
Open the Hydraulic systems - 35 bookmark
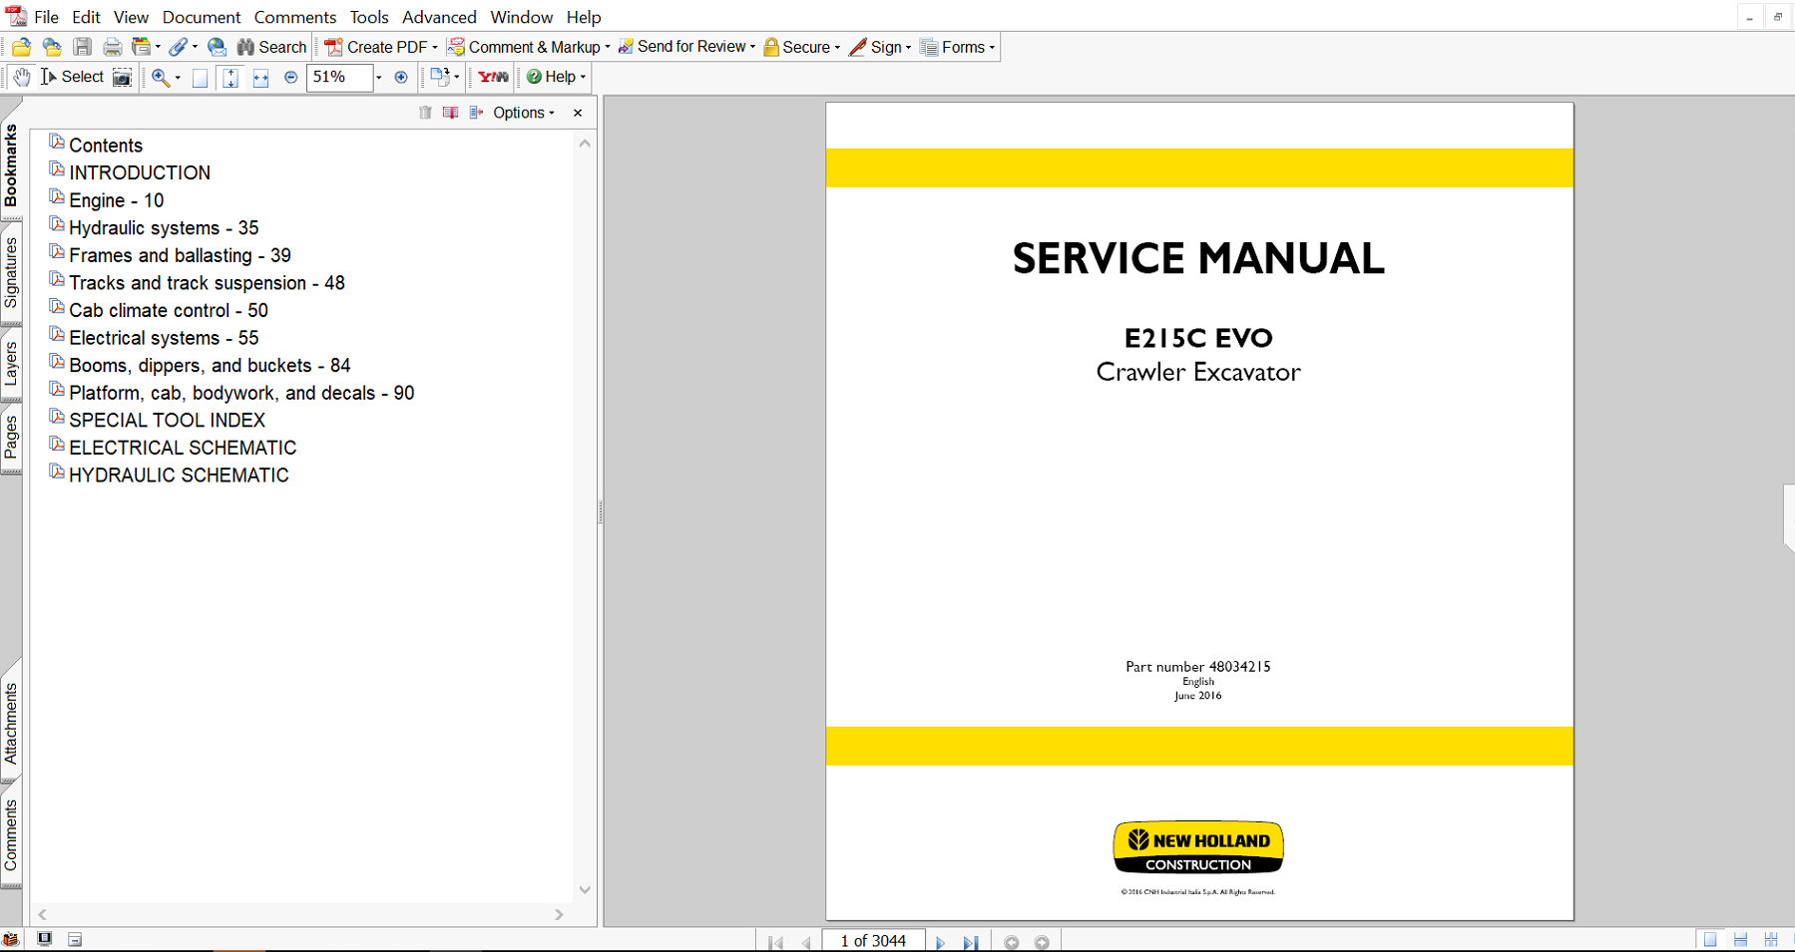click(164, 228)
